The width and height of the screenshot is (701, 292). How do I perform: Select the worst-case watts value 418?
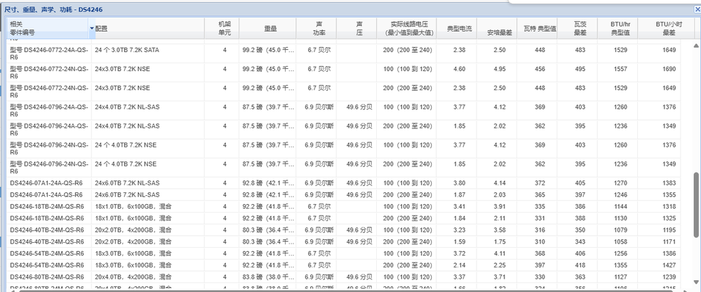[x=580, y=265]
